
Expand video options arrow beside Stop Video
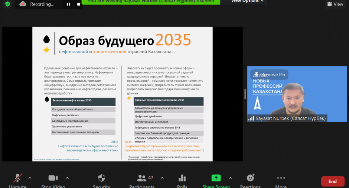click(x=67, y=178)
